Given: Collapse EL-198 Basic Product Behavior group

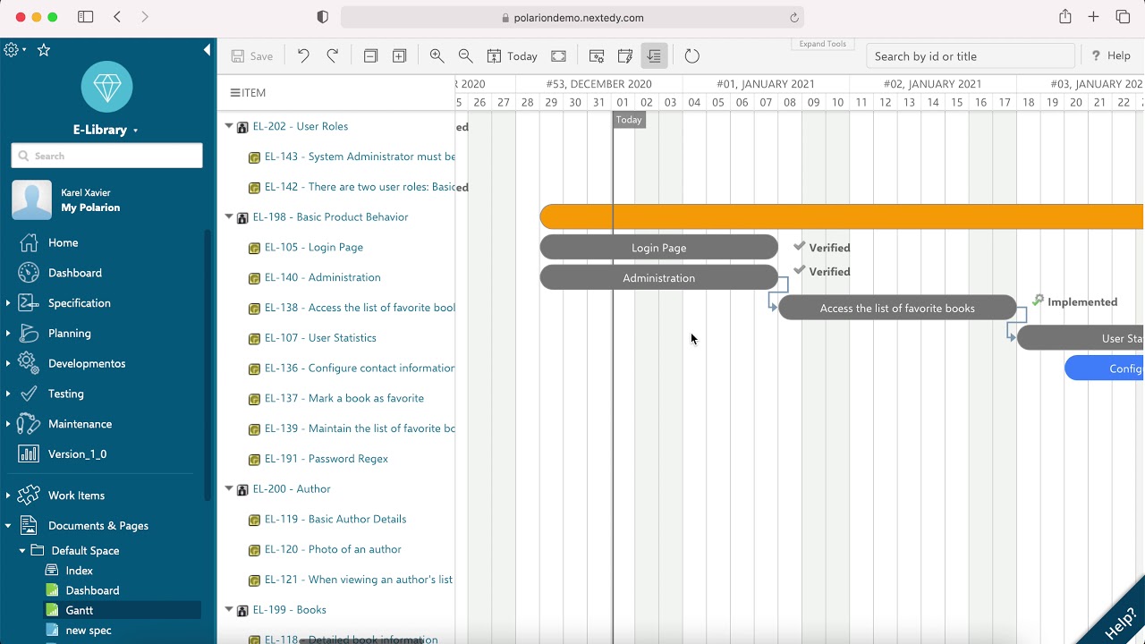Looking at the screenshot, I should tap(229, 217).
